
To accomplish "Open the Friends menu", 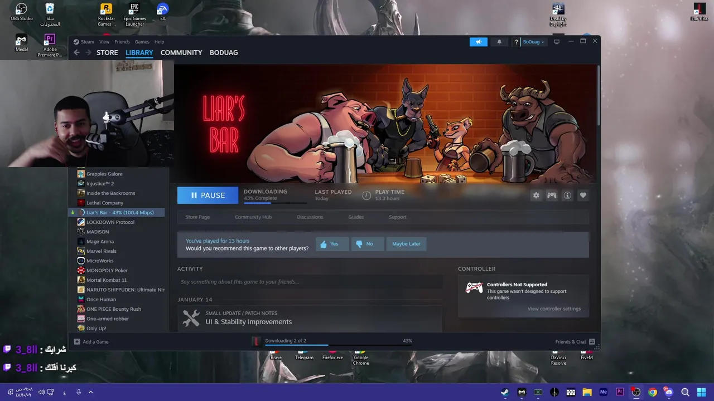I will (x=122, y=42).
